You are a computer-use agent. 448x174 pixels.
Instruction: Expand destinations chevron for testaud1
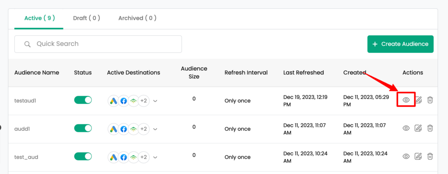coord(155,101)
